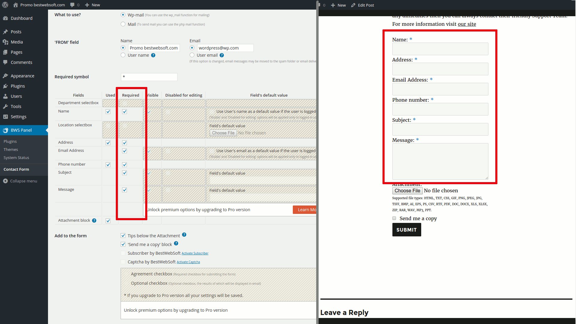576x324 pixels.
Task: Select the User email radio button
Action: coord(192,55)
